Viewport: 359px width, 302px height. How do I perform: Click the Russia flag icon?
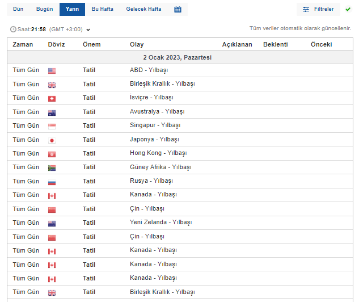click(x=52, y=182)
